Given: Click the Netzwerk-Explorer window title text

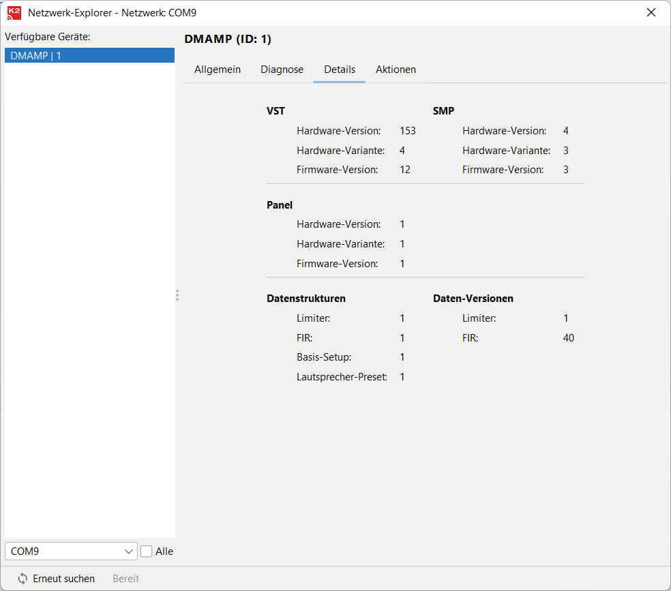Looking at the screenshot, I should pos(112,13).
